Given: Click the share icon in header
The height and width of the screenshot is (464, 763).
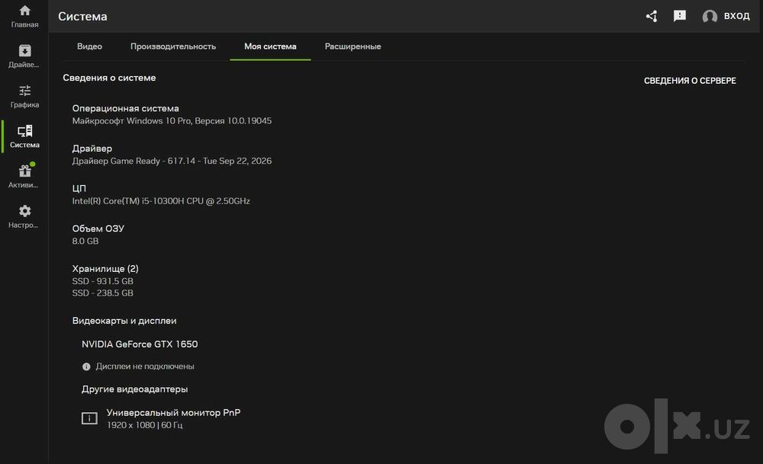Looking at the screenshot, I should click(x=652, y=16).
